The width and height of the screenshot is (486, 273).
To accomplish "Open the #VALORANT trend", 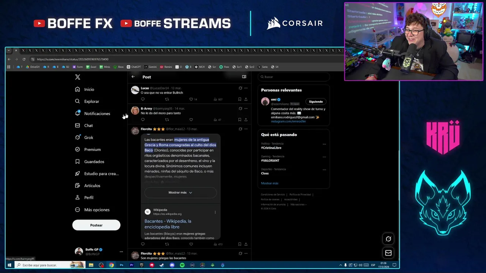I will pos(270,161).
